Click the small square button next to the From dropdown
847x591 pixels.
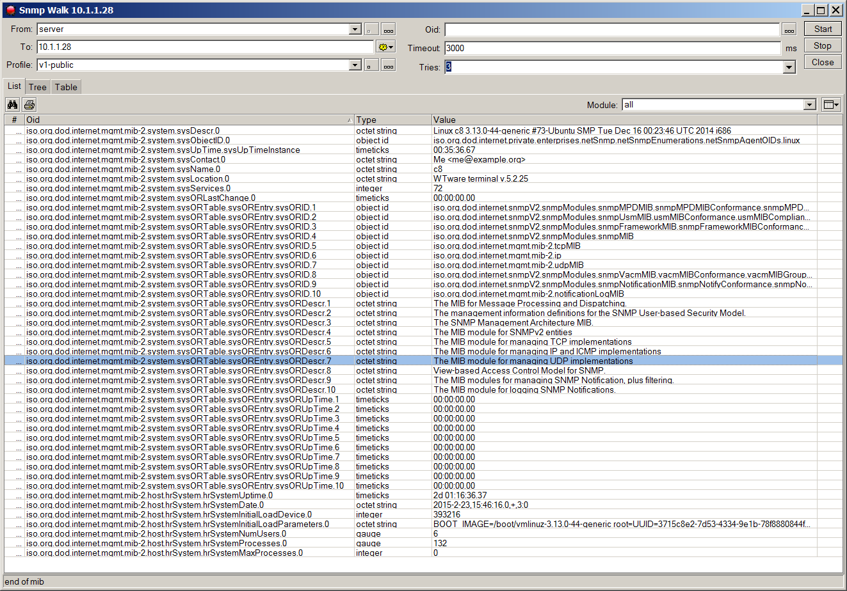click(371, 29)
